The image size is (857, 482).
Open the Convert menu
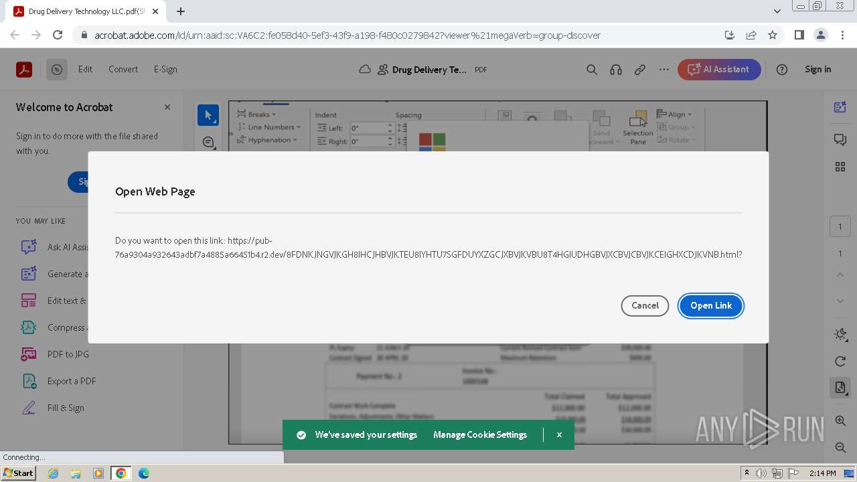[123, 69]
